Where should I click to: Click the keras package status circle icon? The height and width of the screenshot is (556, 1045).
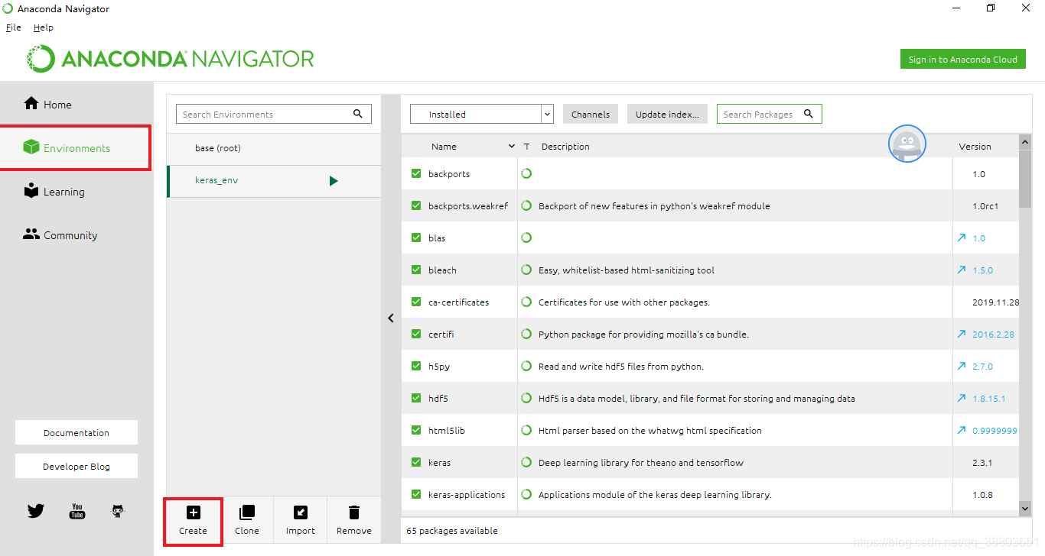coord(526,462)
